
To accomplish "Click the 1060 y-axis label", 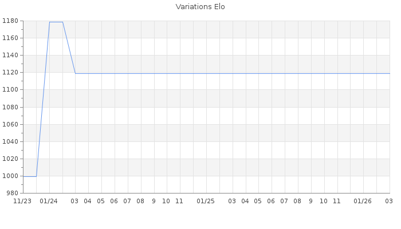I will (11, 124).
